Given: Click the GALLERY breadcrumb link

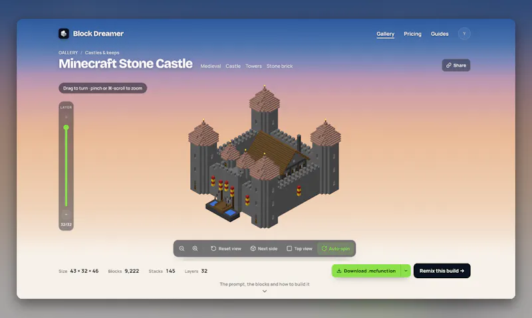Looking at the screenshot, I should click(x=68, y=52).
